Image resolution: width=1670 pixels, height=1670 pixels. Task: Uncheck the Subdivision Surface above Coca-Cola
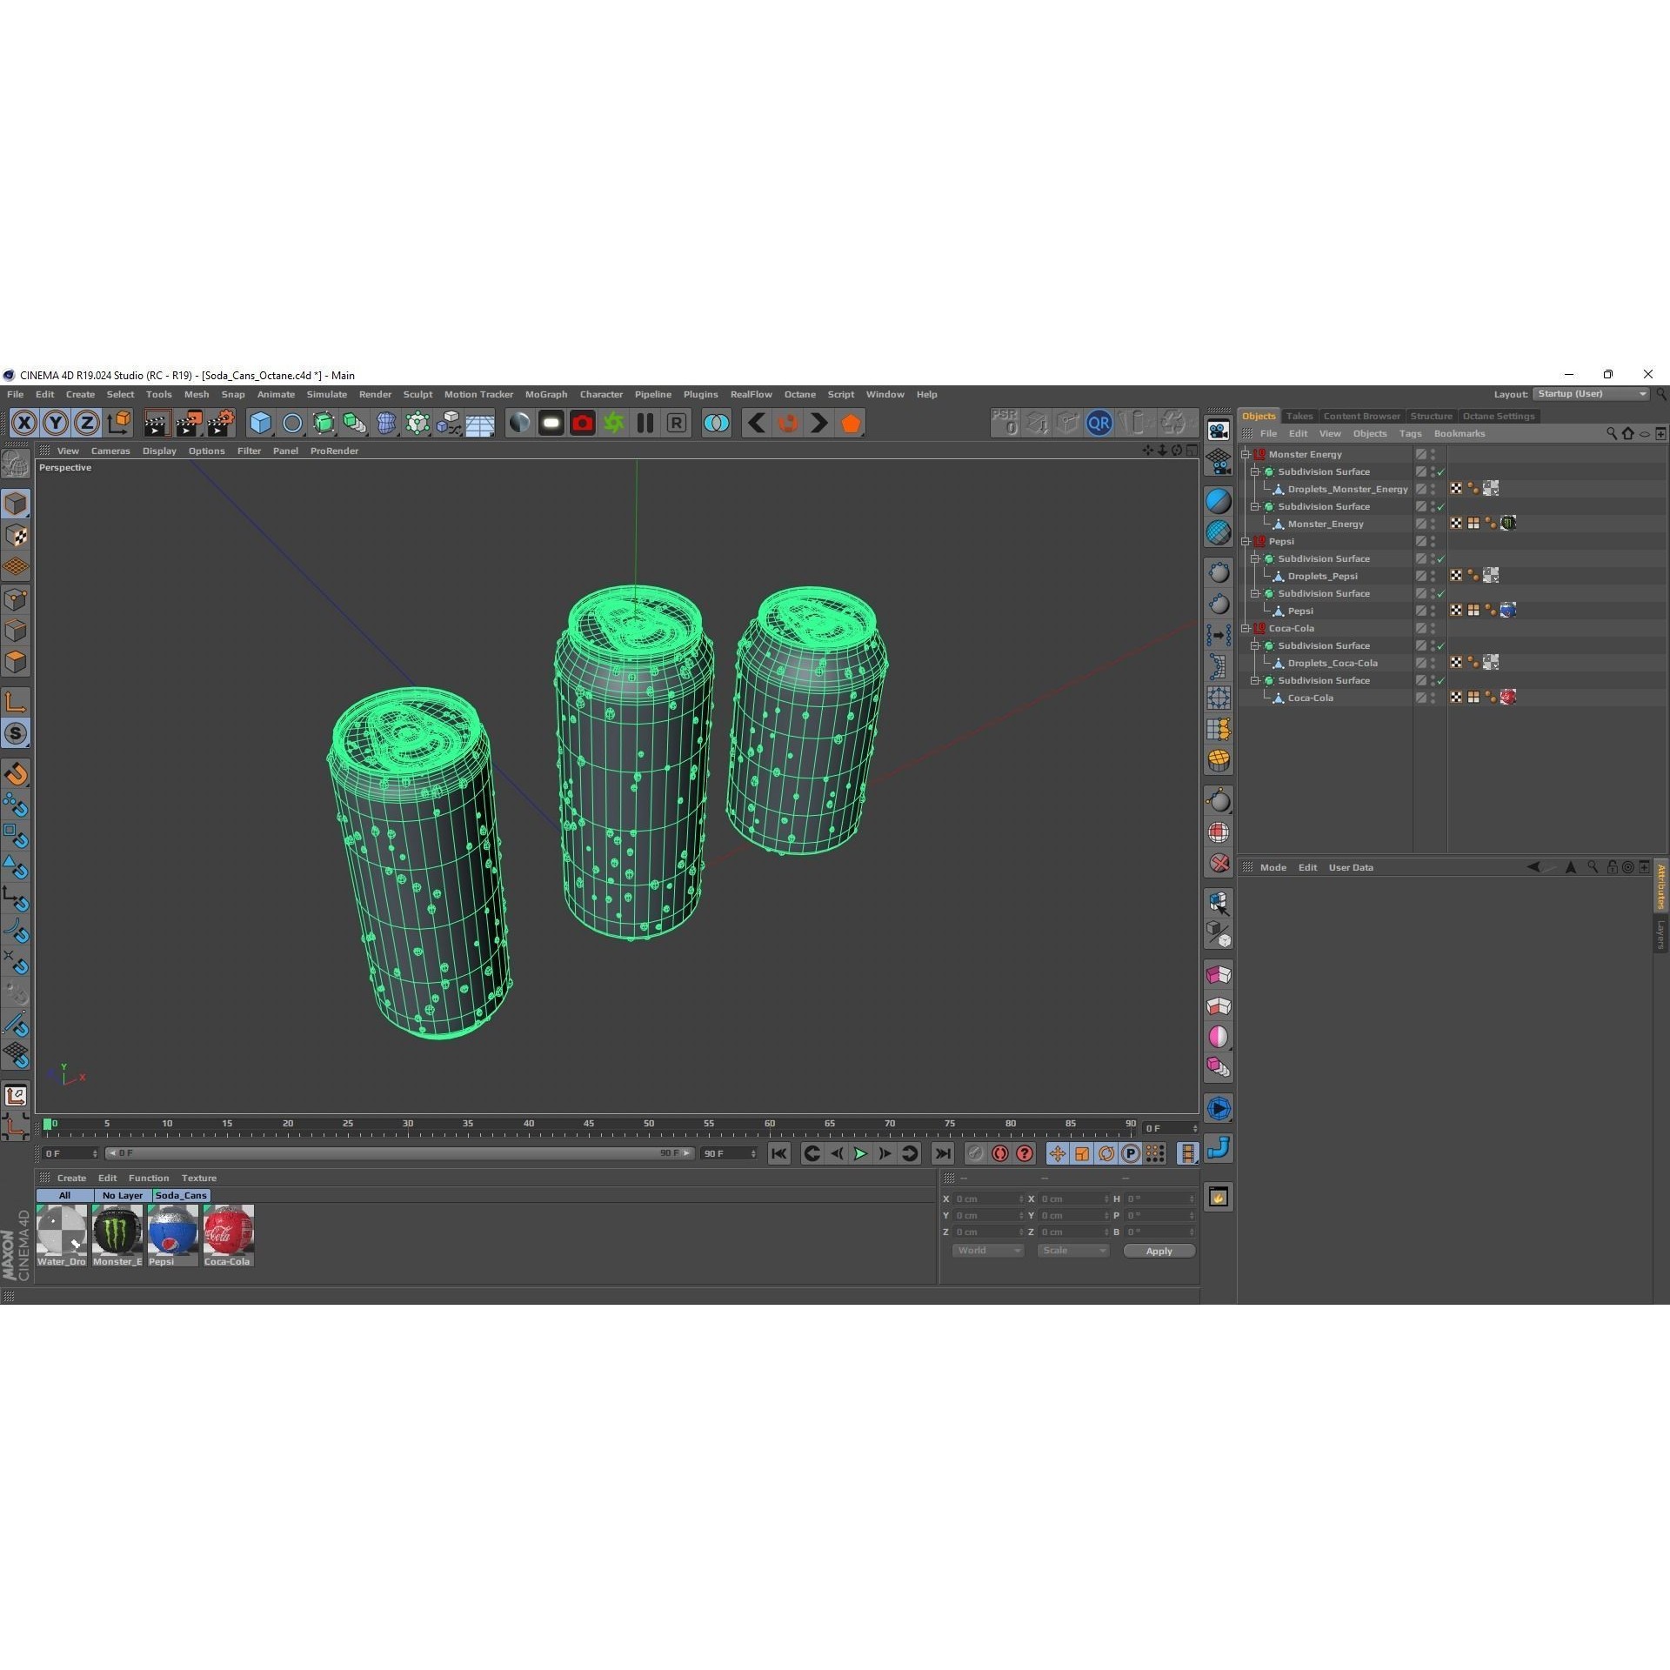[x=1441, y=680]
